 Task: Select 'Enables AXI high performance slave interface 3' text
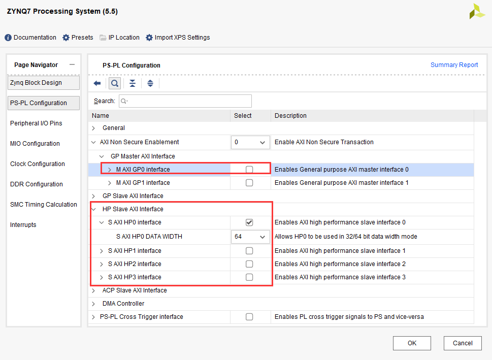pyautogui.click(x=340, y=277)
